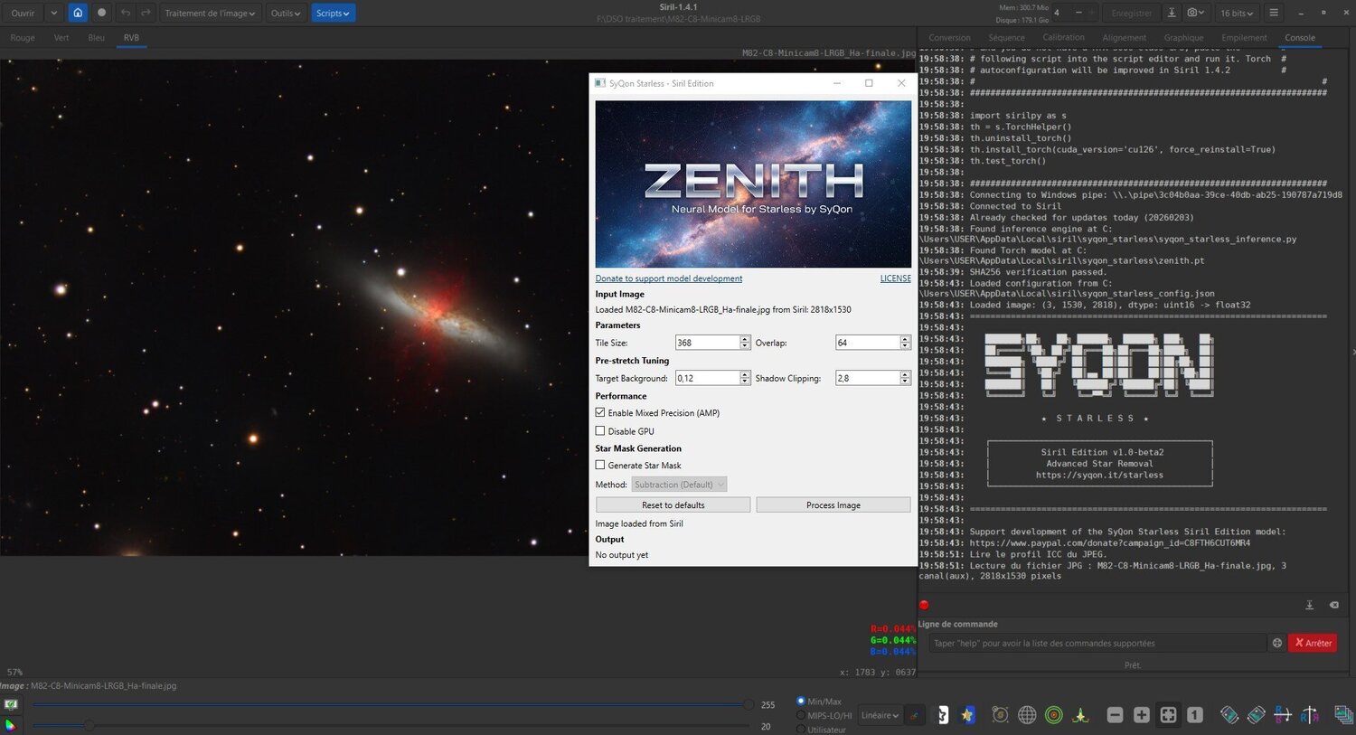Click the red Arrêter button
This screenshot has height=735, width=1356.
(x=1313, y=643)
